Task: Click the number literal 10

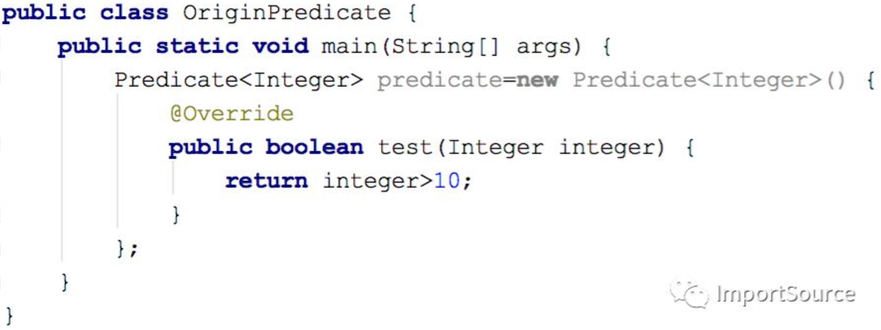Action: pyautogui.click(x=447, y=181)
